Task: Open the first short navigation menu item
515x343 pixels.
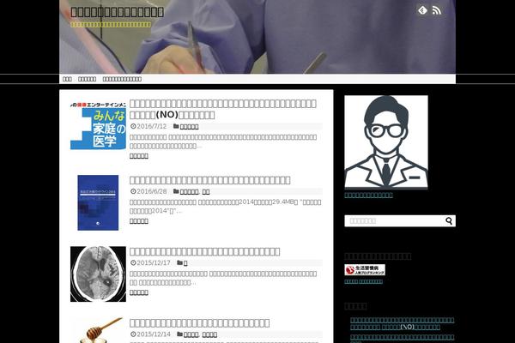Action: 67,79
